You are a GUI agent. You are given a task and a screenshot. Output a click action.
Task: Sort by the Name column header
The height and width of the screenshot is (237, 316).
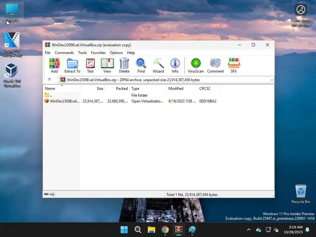pos(61,89)
